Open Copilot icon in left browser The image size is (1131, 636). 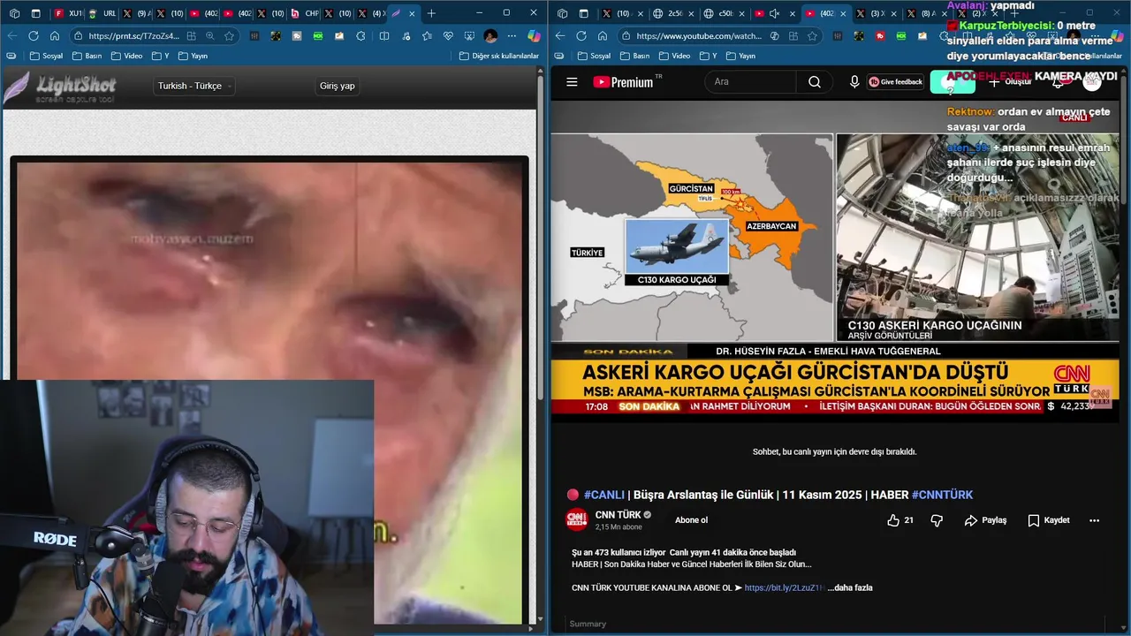[x=534, y=36]
